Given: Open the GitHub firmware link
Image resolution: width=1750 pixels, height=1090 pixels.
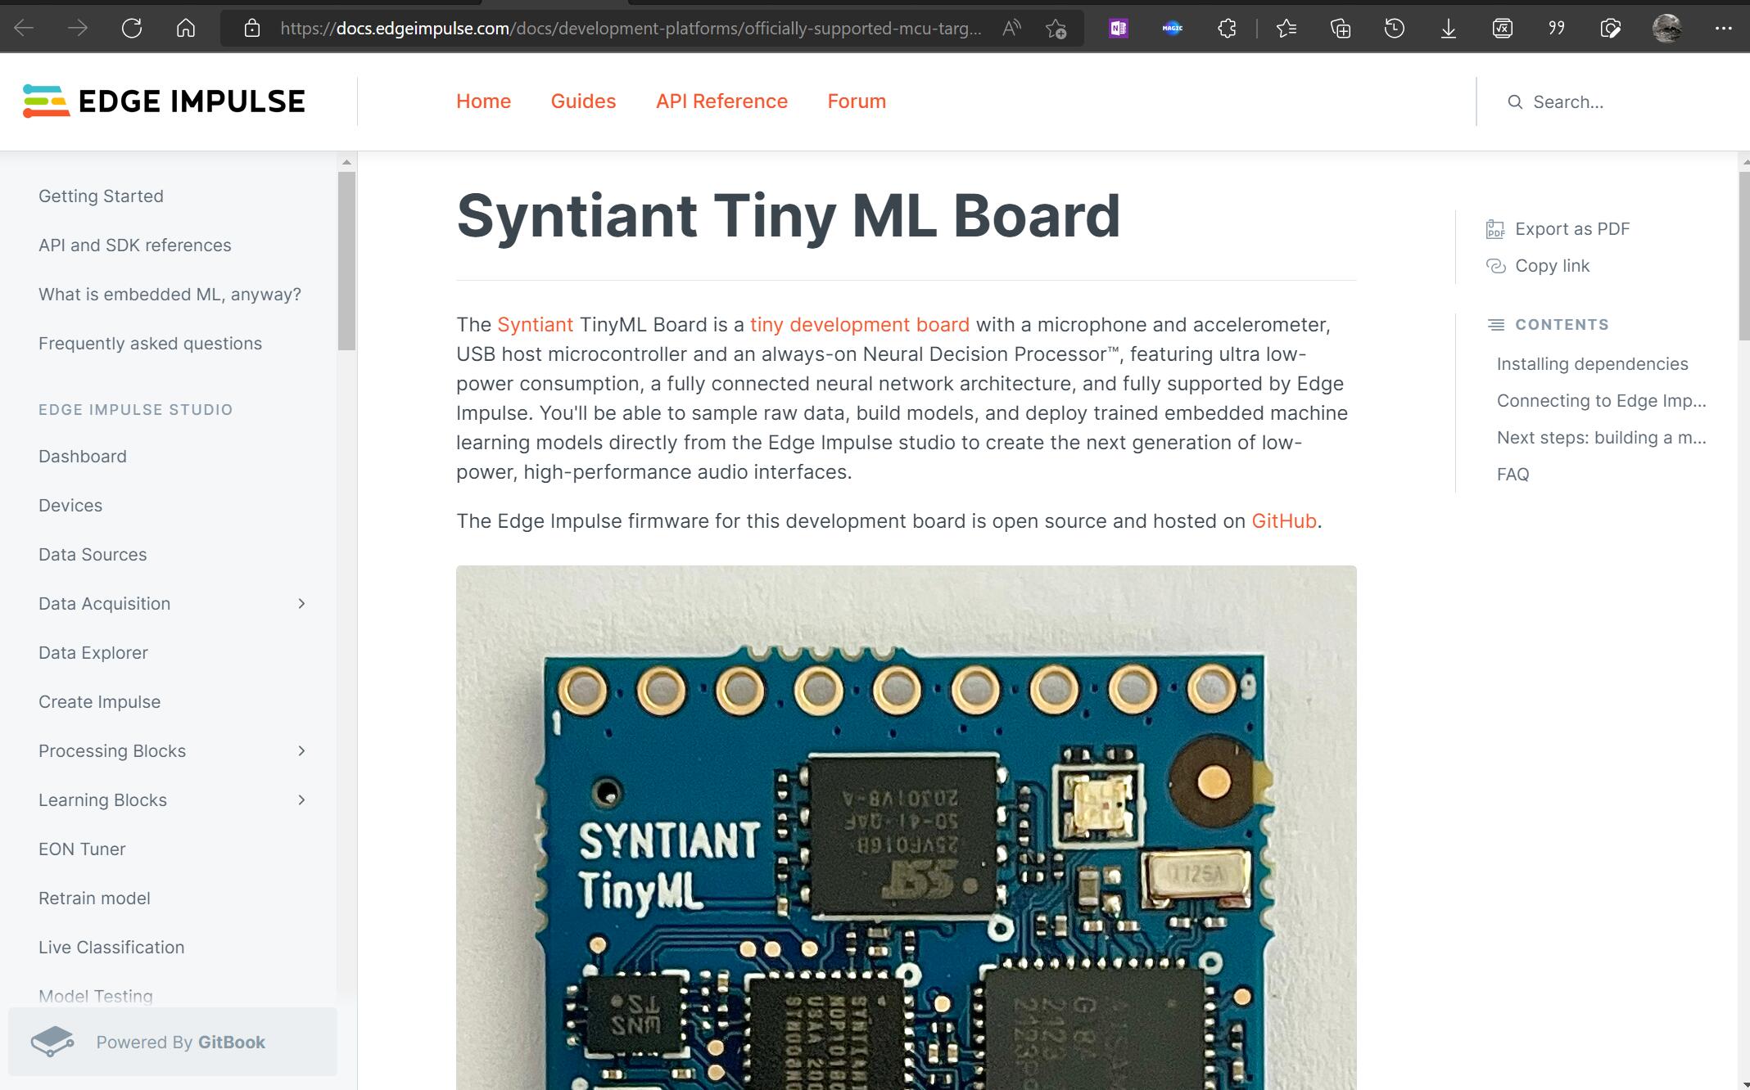Looking at the screenshot, I should click(1283, 521).
